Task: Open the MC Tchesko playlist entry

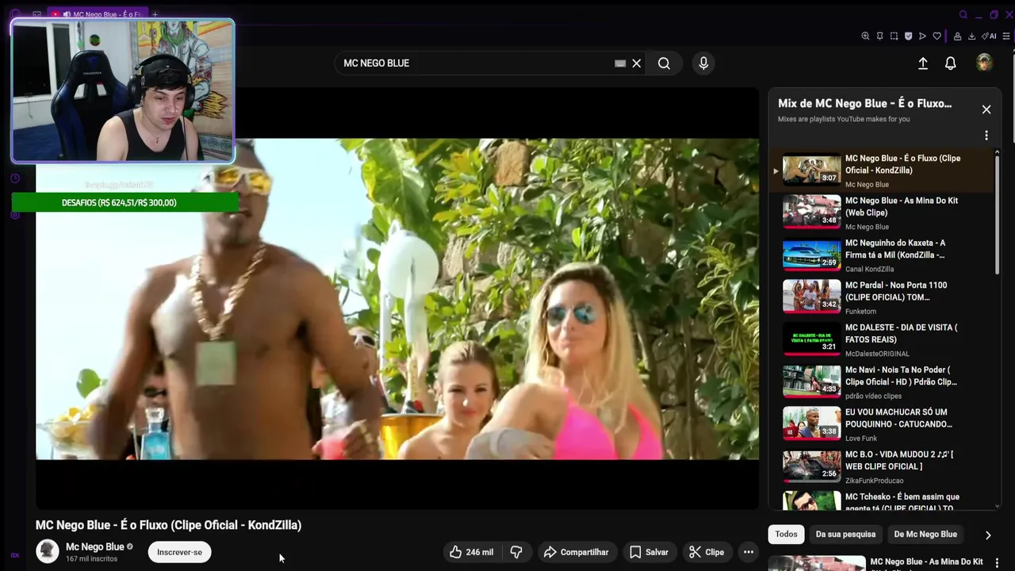Action: coord(880,500)
